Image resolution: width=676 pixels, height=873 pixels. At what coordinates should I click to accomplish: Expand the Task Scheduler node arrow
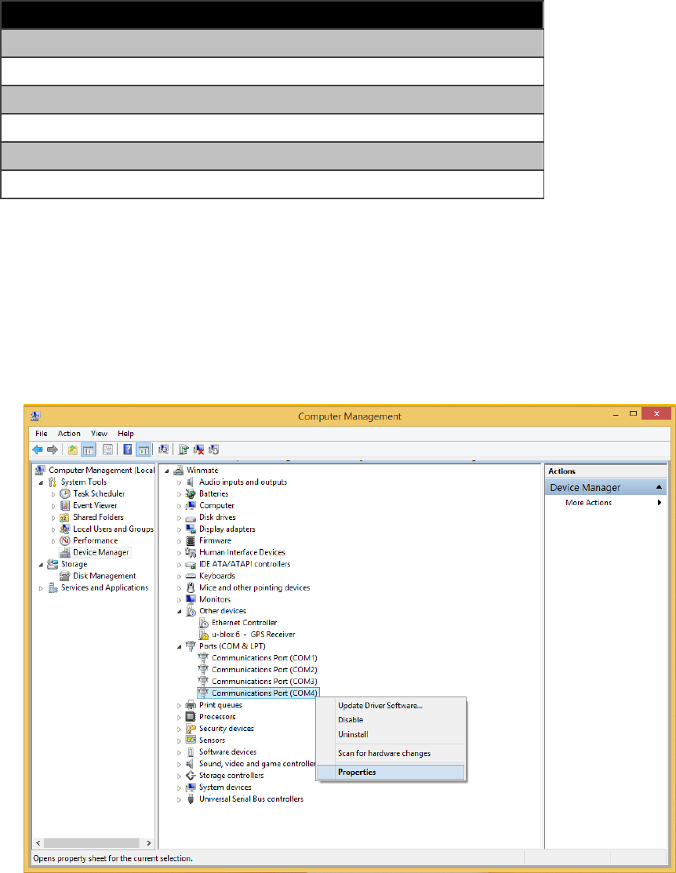pyautogui.click(x=53, y=494)
